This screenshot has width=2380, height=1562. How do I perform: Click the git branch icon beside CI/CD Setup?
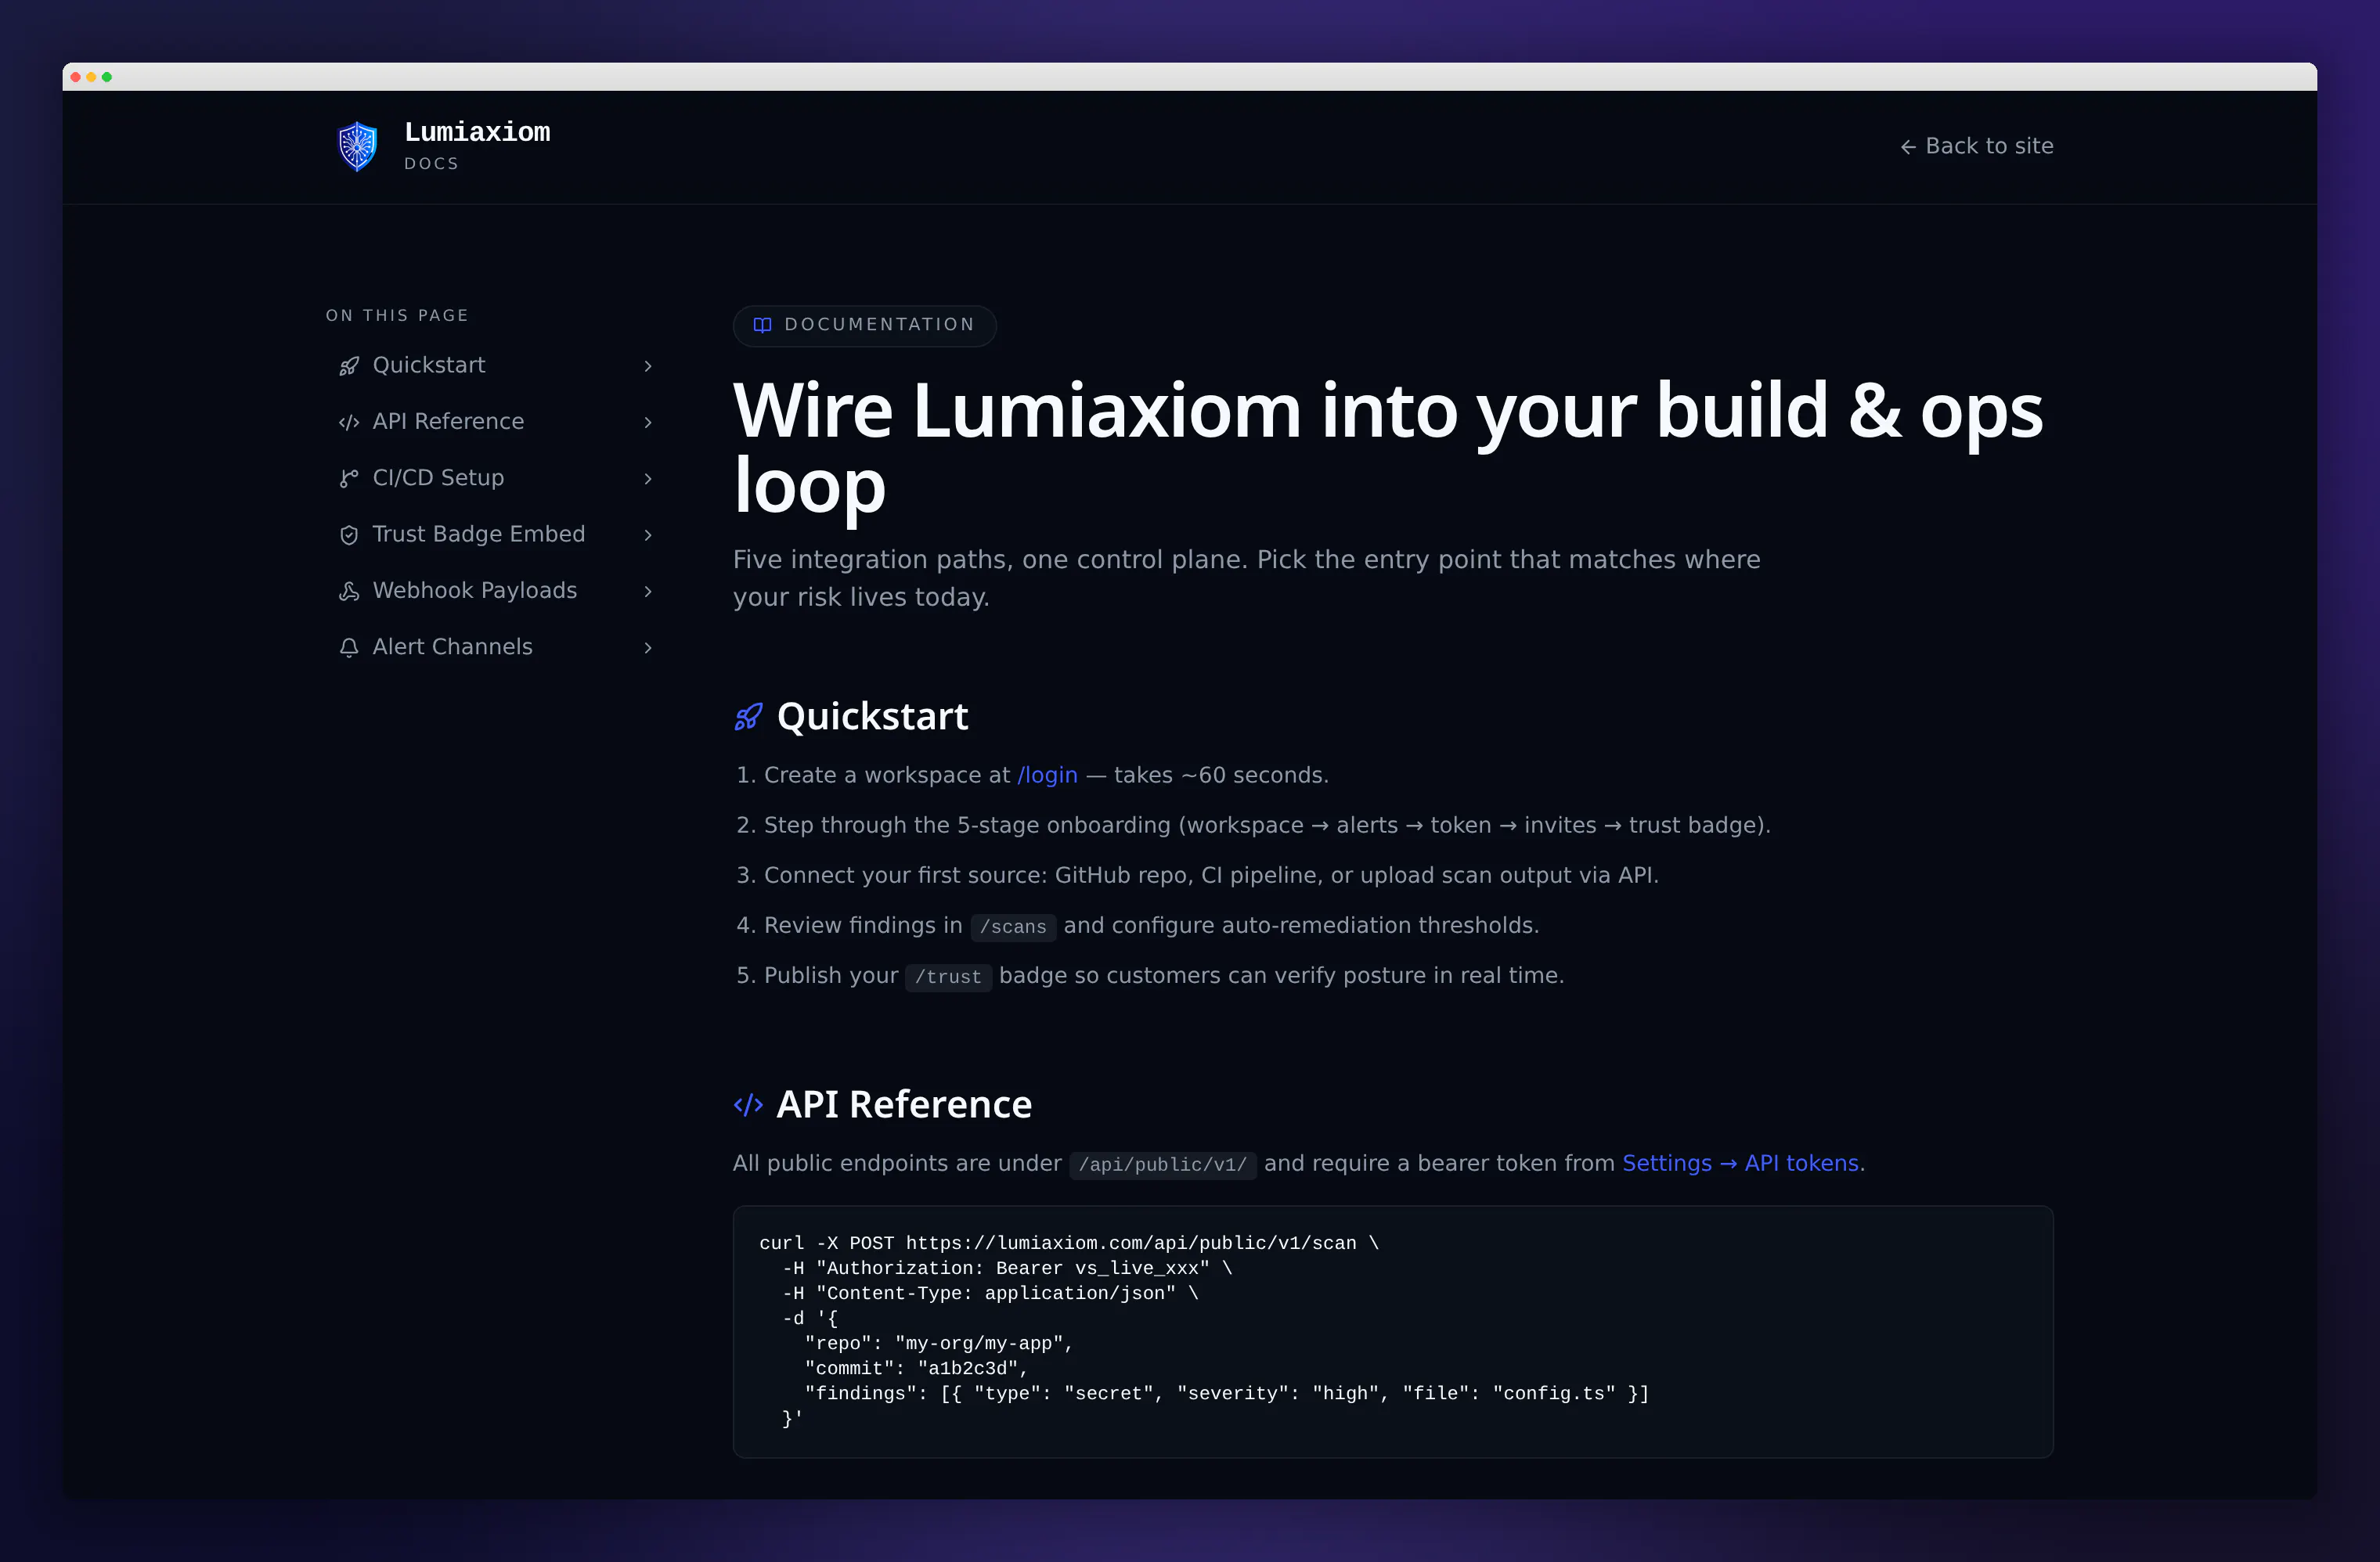point(348,479)
